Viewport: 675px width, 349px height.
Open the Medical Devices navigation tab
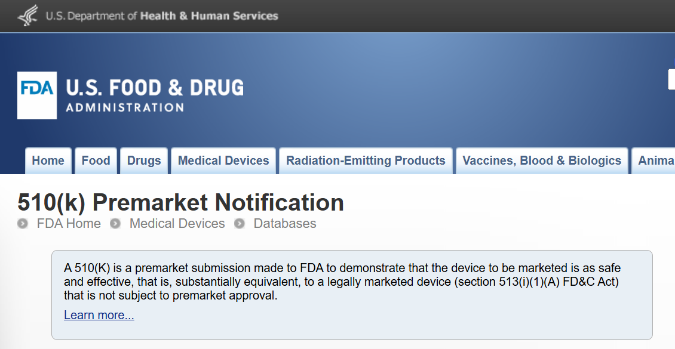(x=223, y=160)
